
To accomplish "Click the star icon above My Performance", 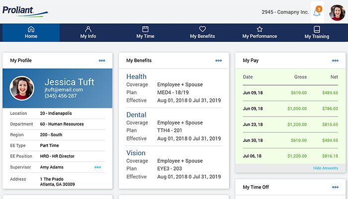I will point(260,29).
